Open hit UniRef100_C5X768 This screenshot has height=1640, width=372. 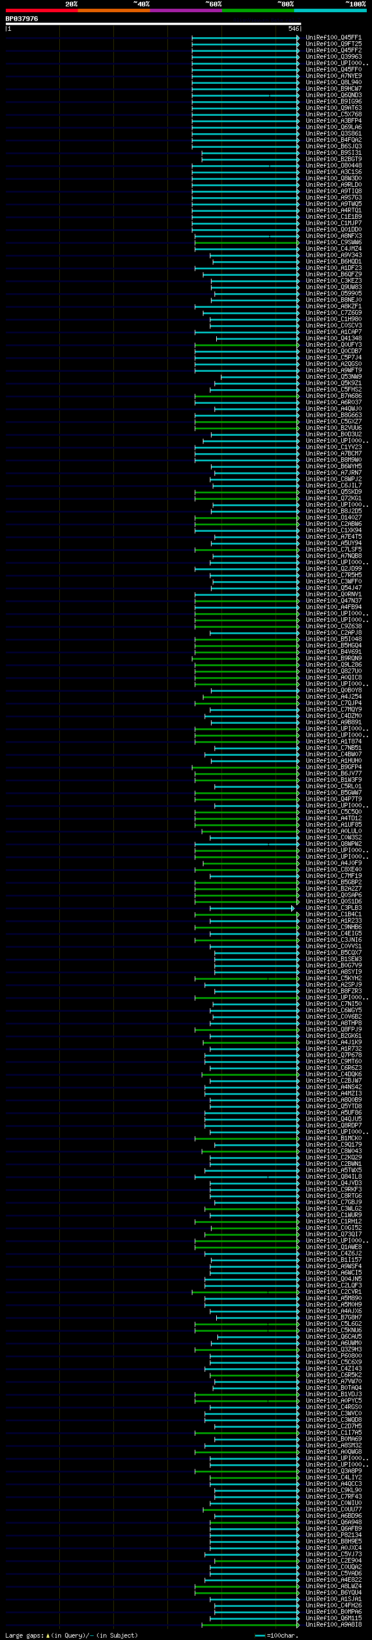[x=333, y=115]
